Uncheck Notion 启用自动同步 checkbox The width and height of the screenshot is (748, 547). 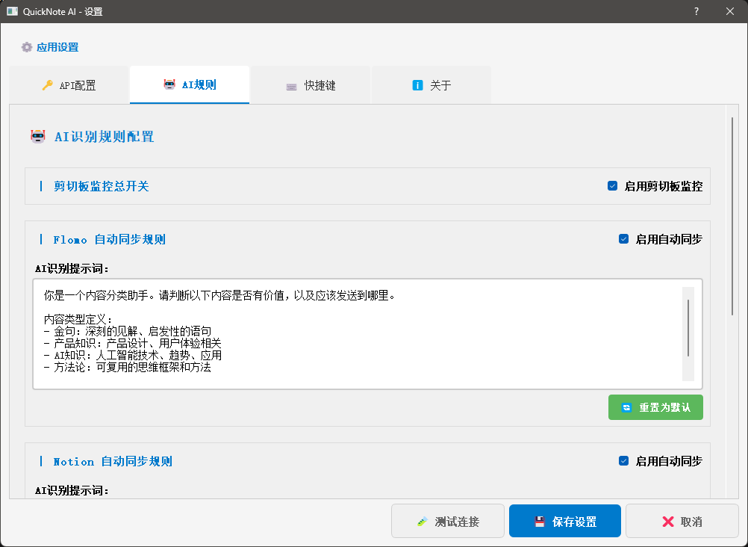click(x=623, y=461)
